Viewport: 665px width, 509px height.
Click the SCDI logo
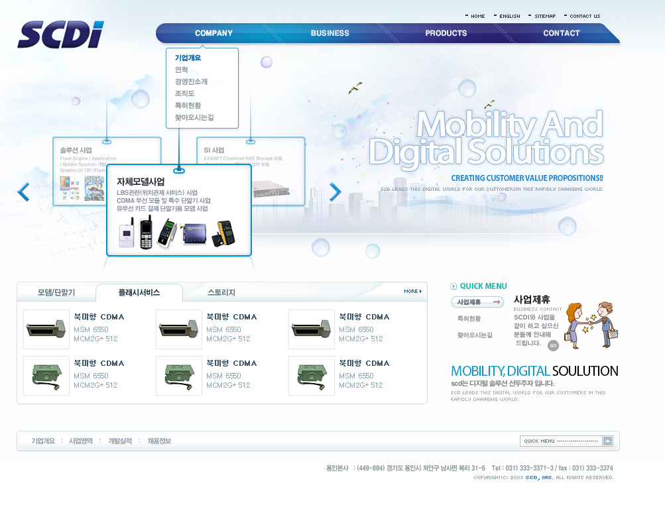pyautogui.click(x=60, y=35)
